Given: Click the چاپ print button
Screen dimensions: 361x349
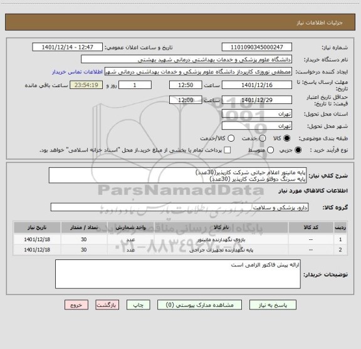Looking at the screenshot, I should 138,305.
